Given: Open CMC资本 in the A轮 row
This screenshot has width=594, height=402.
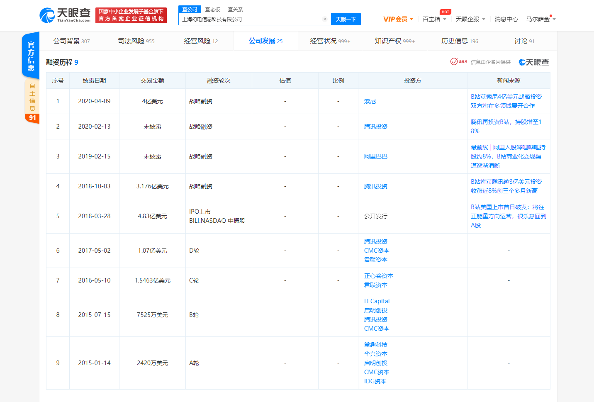Looking at the screenshot, I should coord(377,372).
